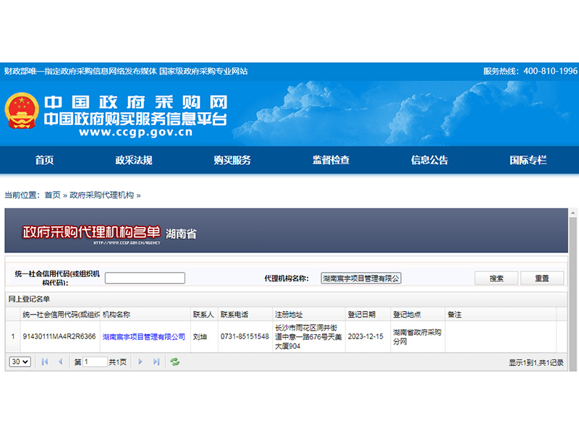Click the 中国政府采购网 site title

136,102
